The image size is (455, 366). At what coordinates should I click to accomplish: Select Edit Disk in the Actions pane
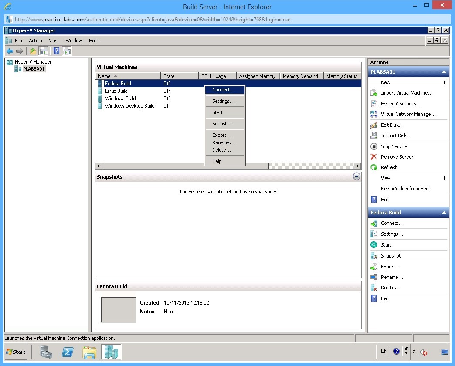[x=394, y=125]
